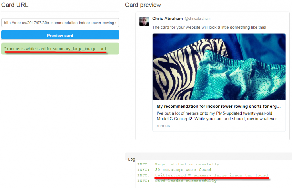
Task: Open the Chris Abraham profile name
Action: pyautogui.click(x=167, y=19)
